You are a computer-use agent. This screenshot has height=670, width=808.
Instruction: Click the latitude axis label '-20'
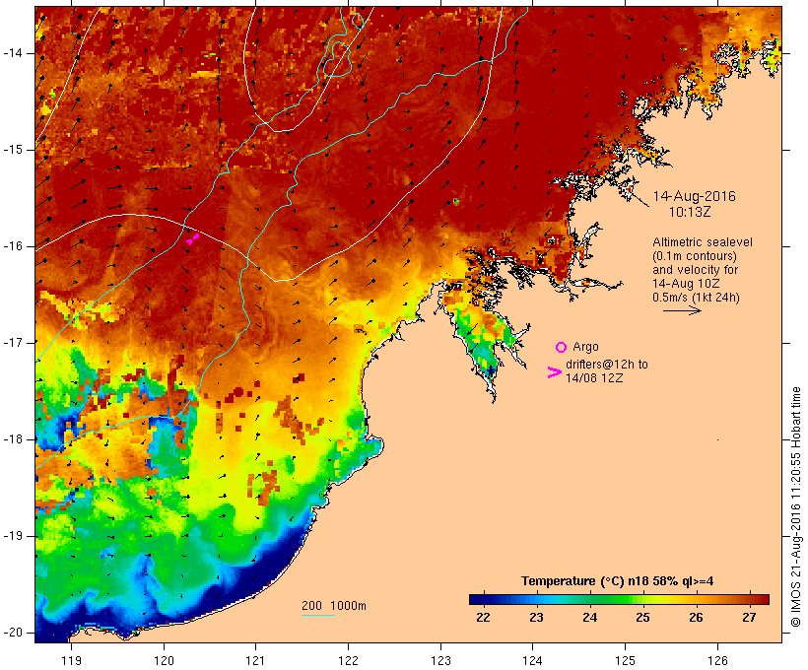coord(13,633)
